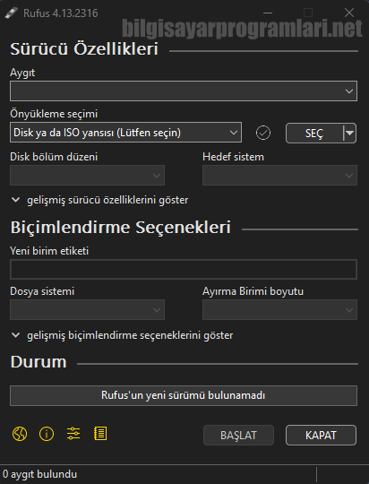Minimize the Rufus window
The width and height of the screenshot is (369, 484).
point(268,13)
